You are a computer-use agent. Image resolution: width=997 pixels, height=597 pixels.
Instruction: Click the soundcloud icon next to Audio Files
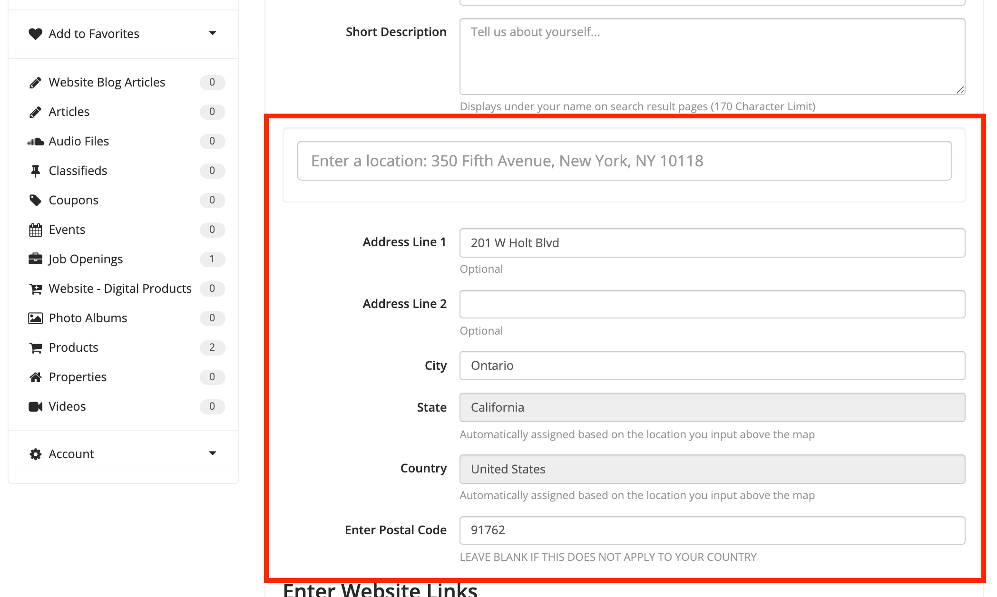click(x=35, y=142)
